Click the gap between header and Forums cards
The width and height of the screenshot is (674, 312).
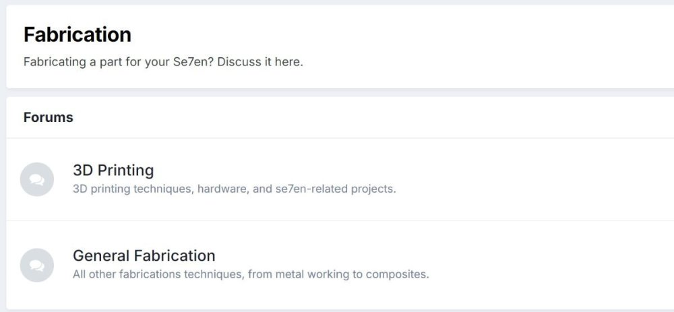click(x=337, y=92)
